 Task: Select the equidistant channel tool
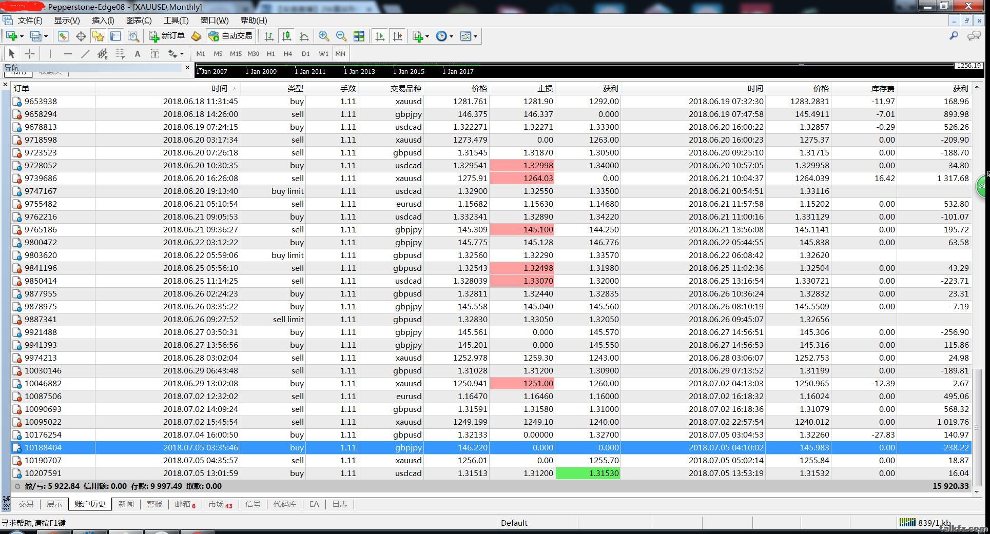click(x=103, y=53)
